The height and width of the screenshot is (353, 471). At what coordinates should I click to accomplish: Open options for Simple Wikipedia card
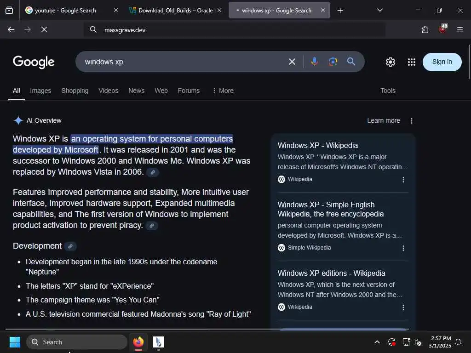pos(403,248)
